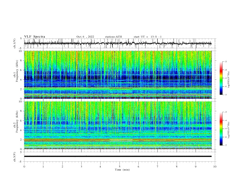Click time axis tick label "8"
Viewport: 242px width, 187px height.
tap(177, 167)
